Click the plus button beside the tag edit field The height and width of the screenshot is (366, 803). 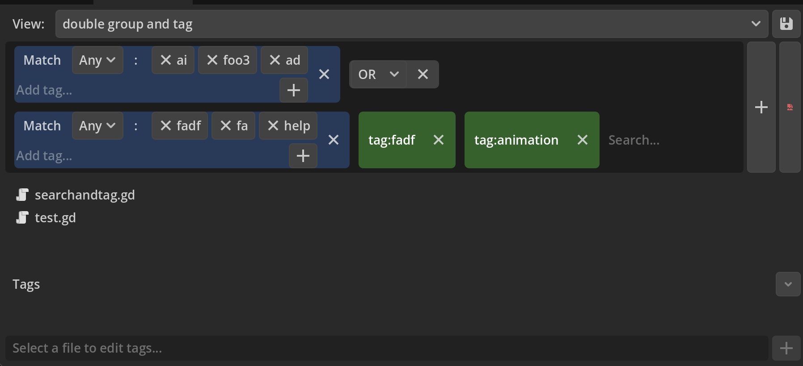[x=786, y=348]
